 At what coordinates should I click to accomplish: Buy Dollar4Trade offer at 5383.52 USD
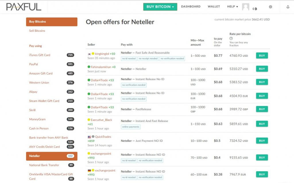click(262, 82)
